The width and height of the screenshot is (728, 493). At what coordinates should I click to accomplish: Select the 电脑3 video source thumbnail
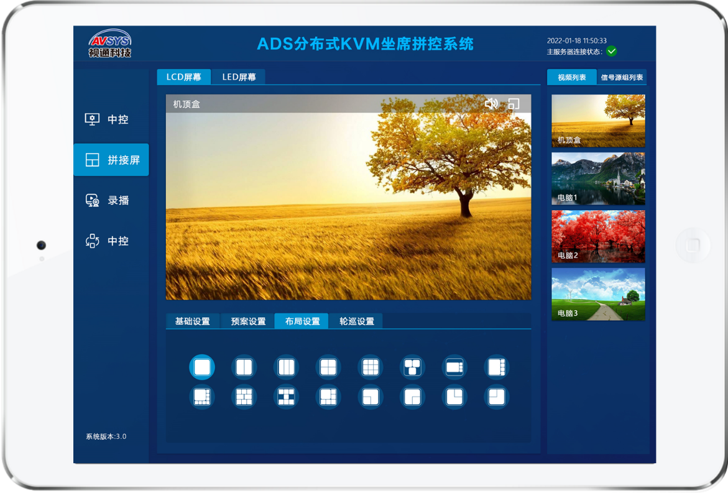(598, 294)
